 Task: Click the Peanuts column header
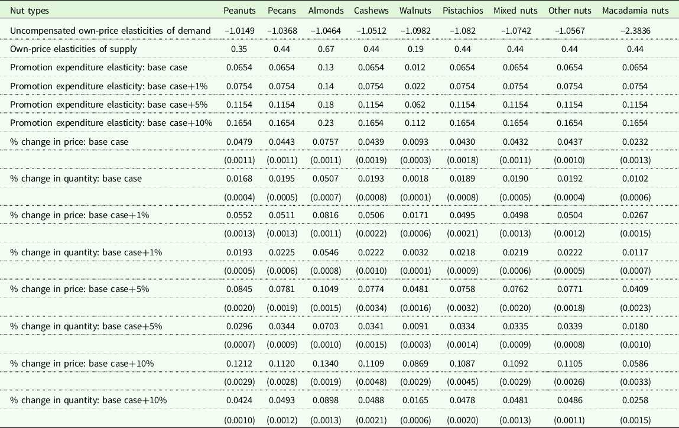click(x=239, y=11)
